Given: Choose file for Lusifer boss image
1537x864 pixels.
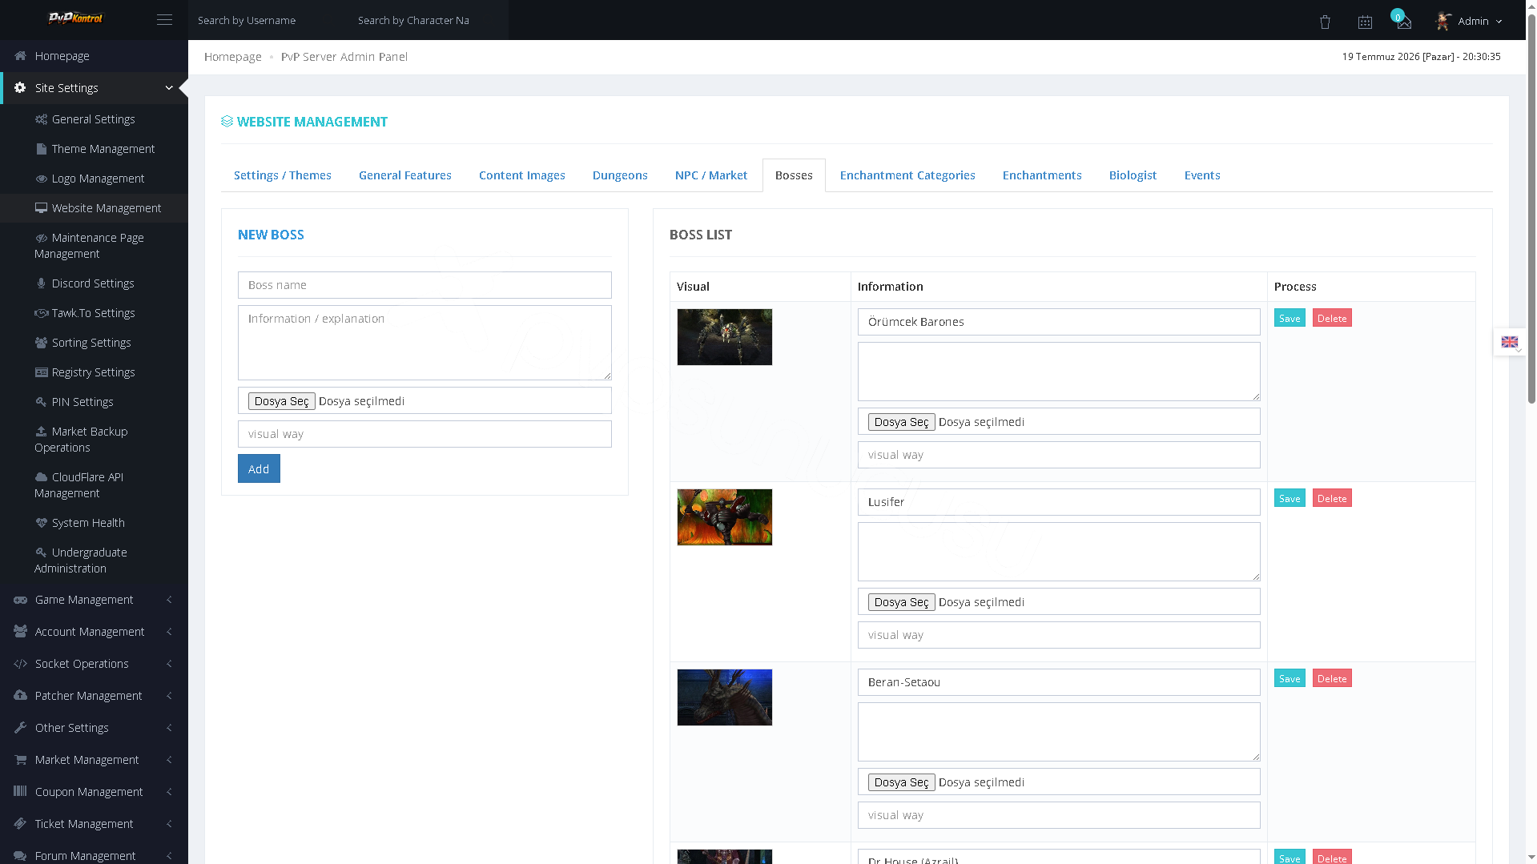Looking at the screenshot, I should coord(901,602).
